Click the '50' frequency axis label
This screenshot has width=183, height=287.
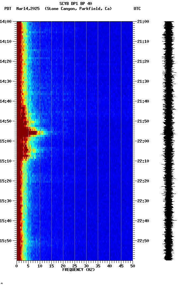coord(133,266)
